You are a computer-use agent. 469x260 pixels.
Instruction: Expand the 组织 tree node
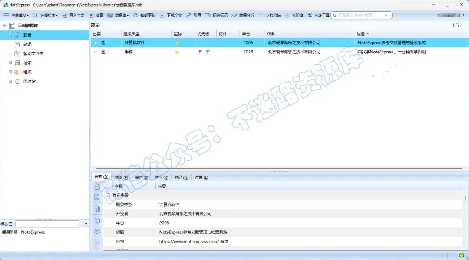coord(10,72)
